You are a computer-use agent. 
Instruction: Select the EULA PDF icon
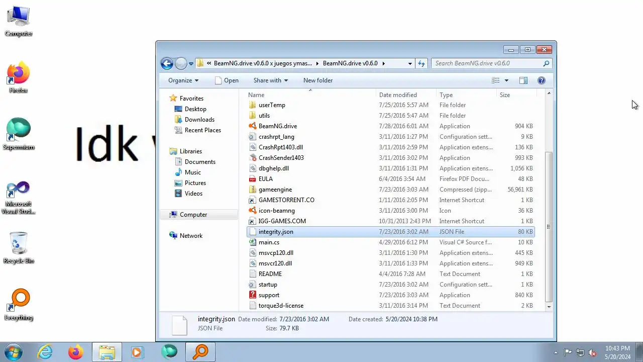point(253,179)
